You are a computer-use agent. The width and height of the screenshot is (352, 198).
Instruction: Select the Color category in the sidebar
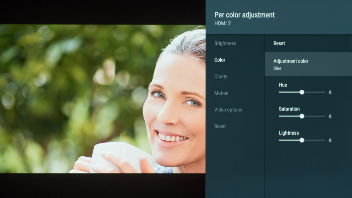pos(220,60)
